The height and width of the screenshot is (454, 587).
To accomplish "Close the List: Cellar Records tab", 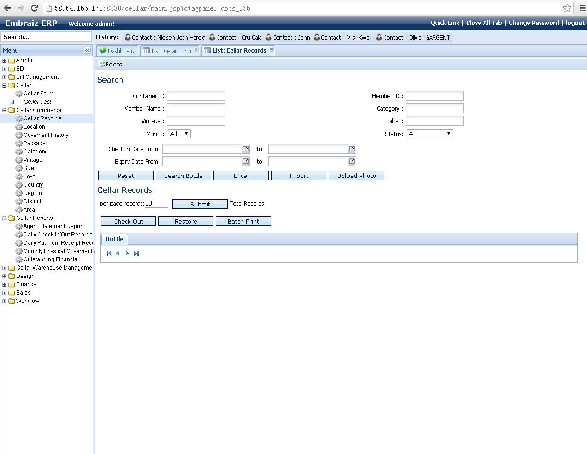I will pyautogui.click(x=271, y=49).
